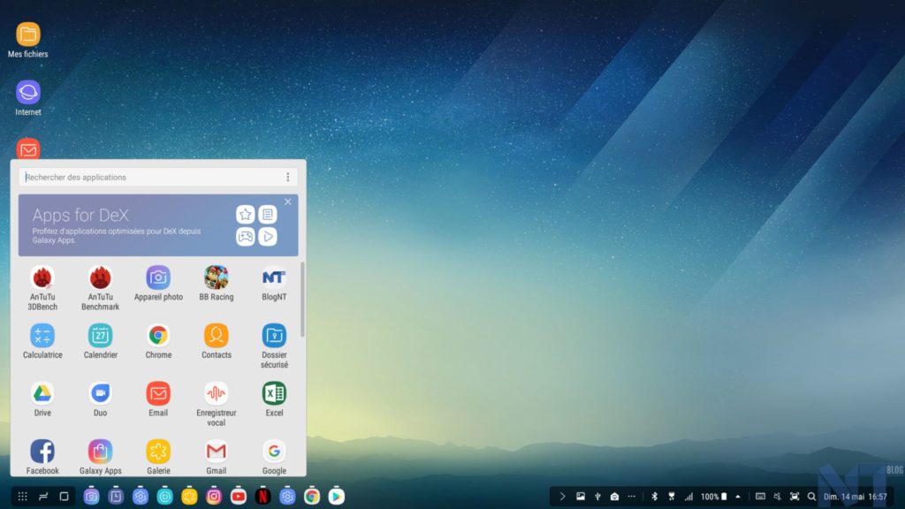This screenshot has height=509, width=905.
Task: Open Galerie in the app drawer
Action: tap(158, 457)
